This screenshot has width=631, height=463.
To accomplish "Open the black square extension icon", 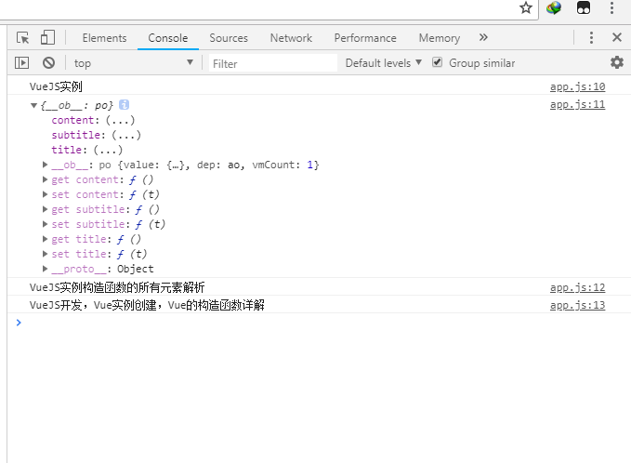I will (583, 7).
